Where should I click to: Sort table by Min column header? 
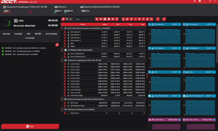click(118, 24)
